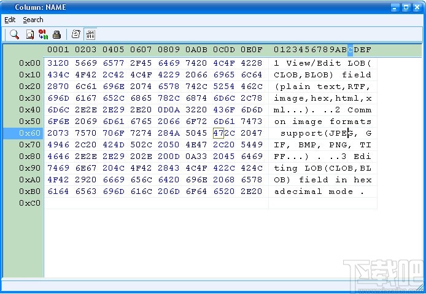The image size is (426, 294).
Task: Click hex cell 436F
Action: coord(223,110)
